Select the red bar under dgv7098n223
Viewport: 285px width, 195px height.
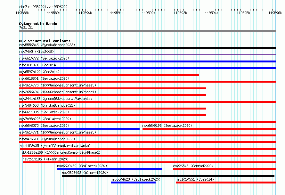(x=147, y=122)
